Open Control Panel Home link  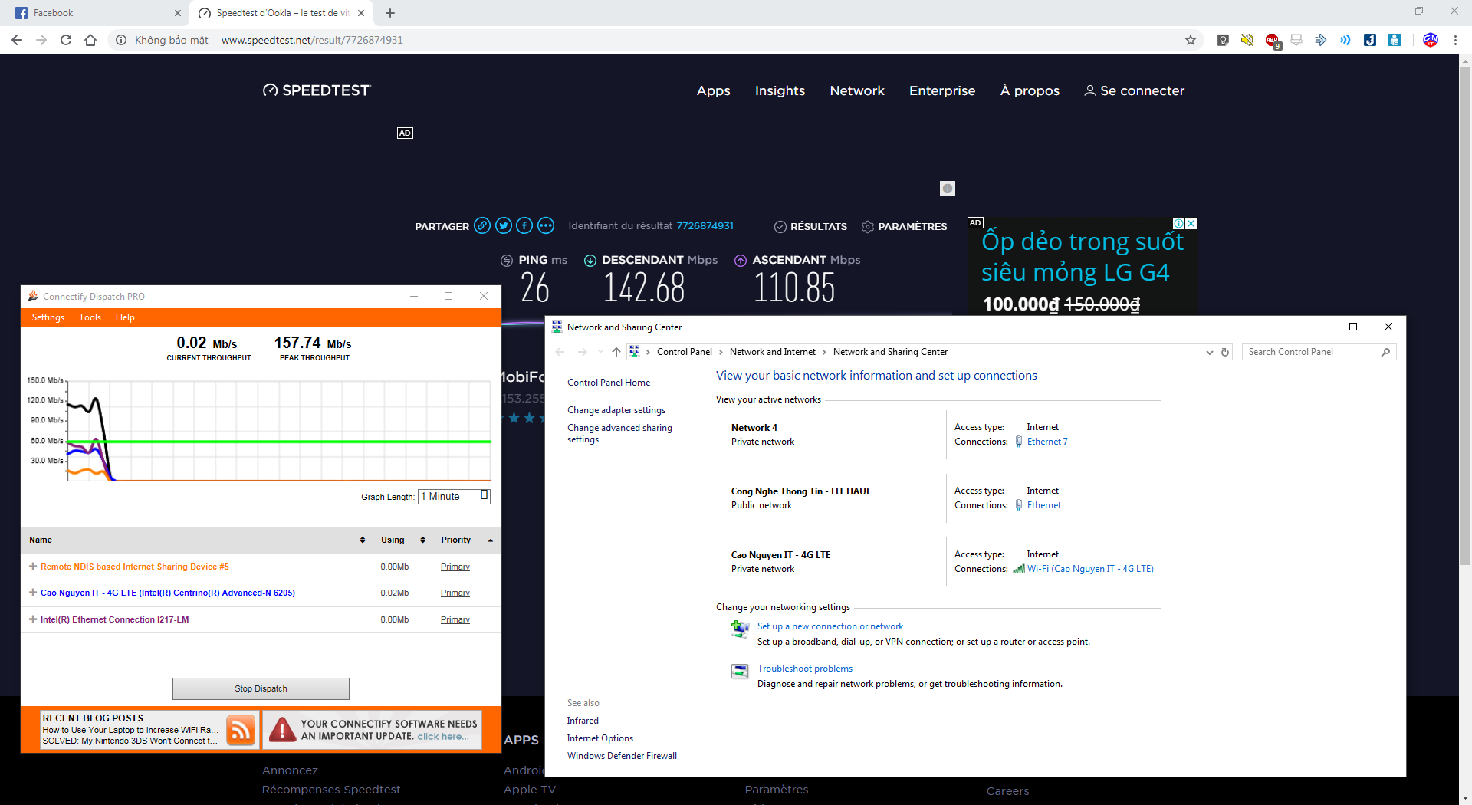point(609,383)
